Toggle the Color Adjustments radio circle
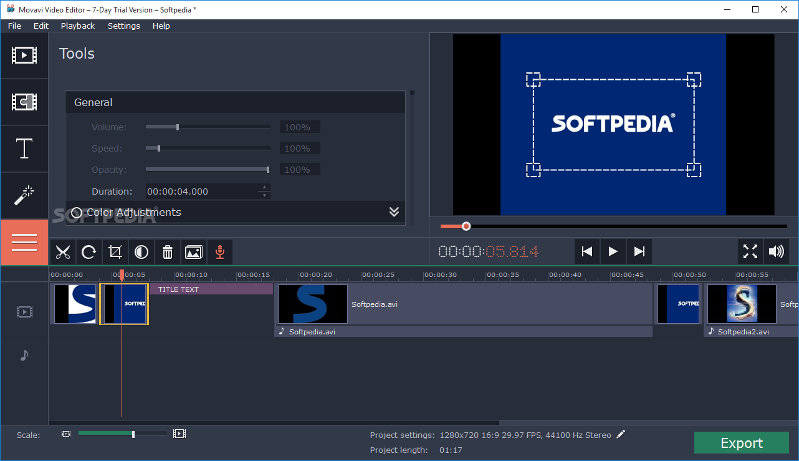 (x=77, y=212)
